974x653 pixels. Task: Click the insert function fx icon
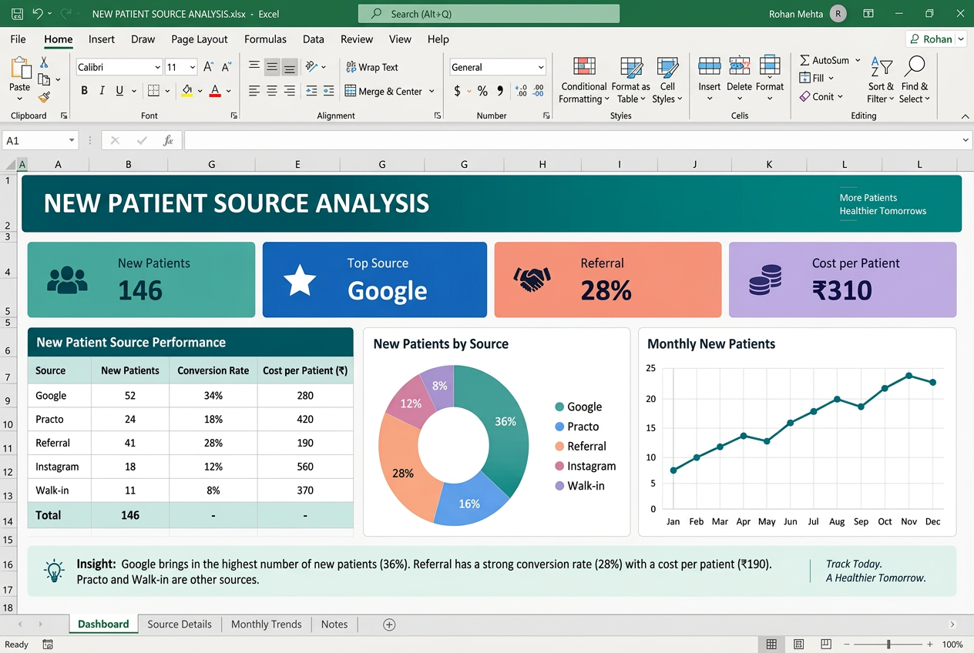[x=168, y=141]
